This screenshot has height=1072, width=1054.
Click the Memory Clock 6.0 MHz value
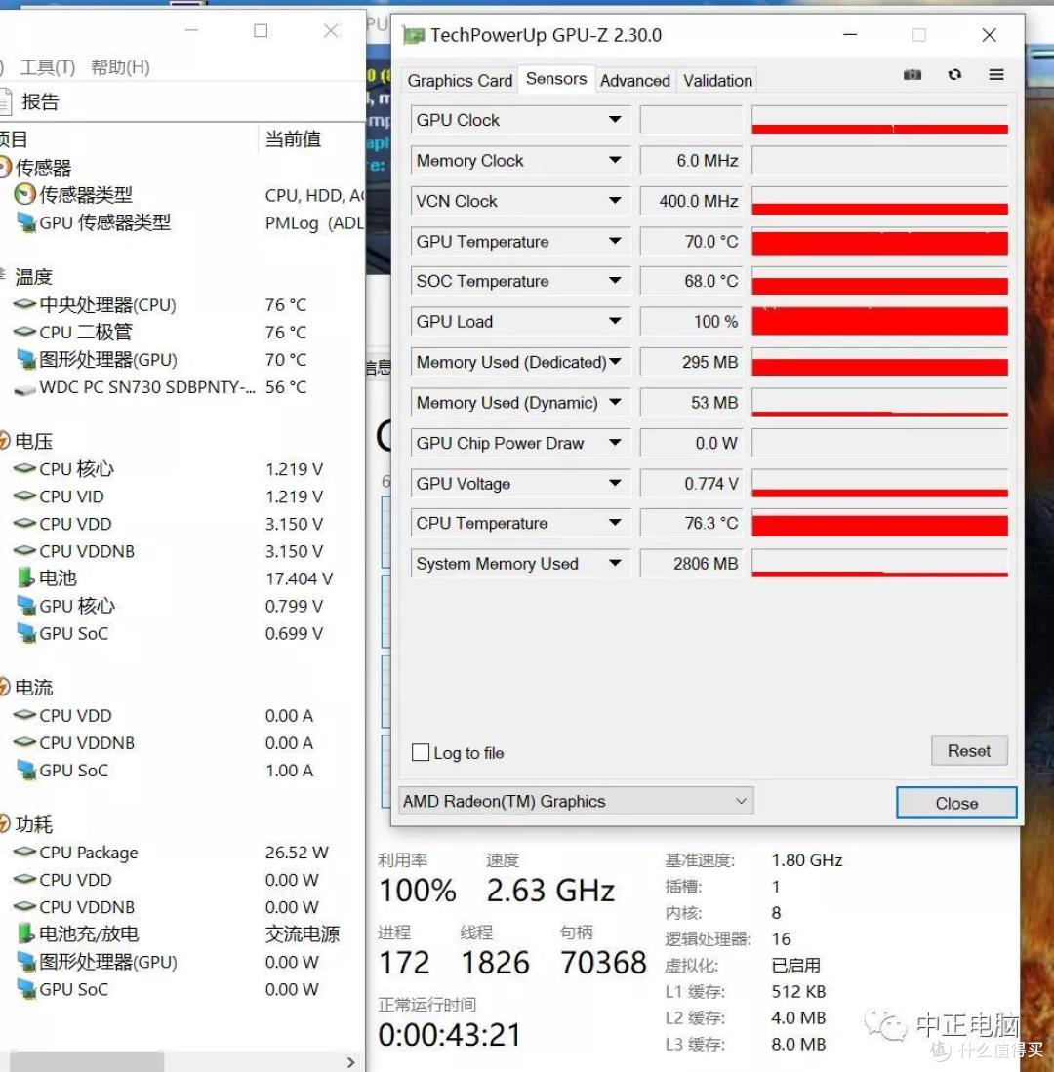692,161
